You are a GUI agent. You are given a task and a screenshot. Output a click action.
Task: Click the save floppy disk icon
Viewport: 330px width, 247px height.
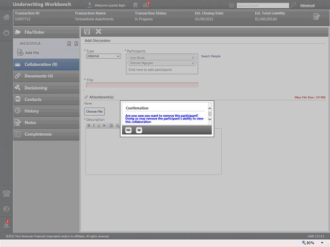click(87, 31)
